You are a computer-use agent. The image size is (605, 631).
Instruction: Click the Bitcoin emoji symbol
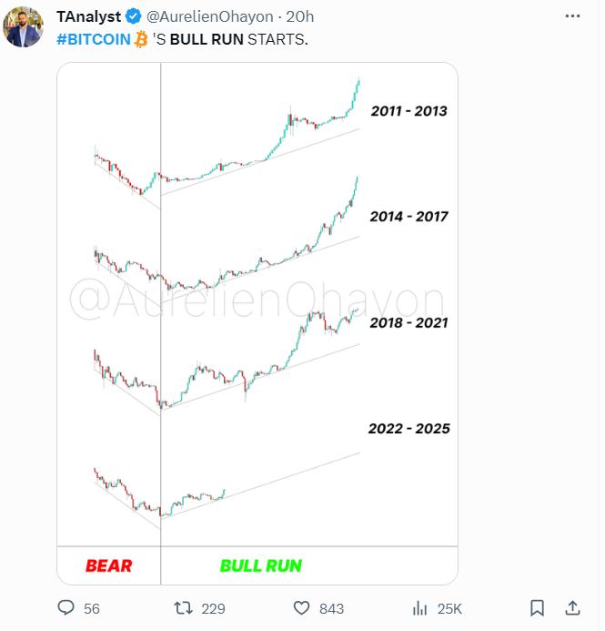[141, 39]
